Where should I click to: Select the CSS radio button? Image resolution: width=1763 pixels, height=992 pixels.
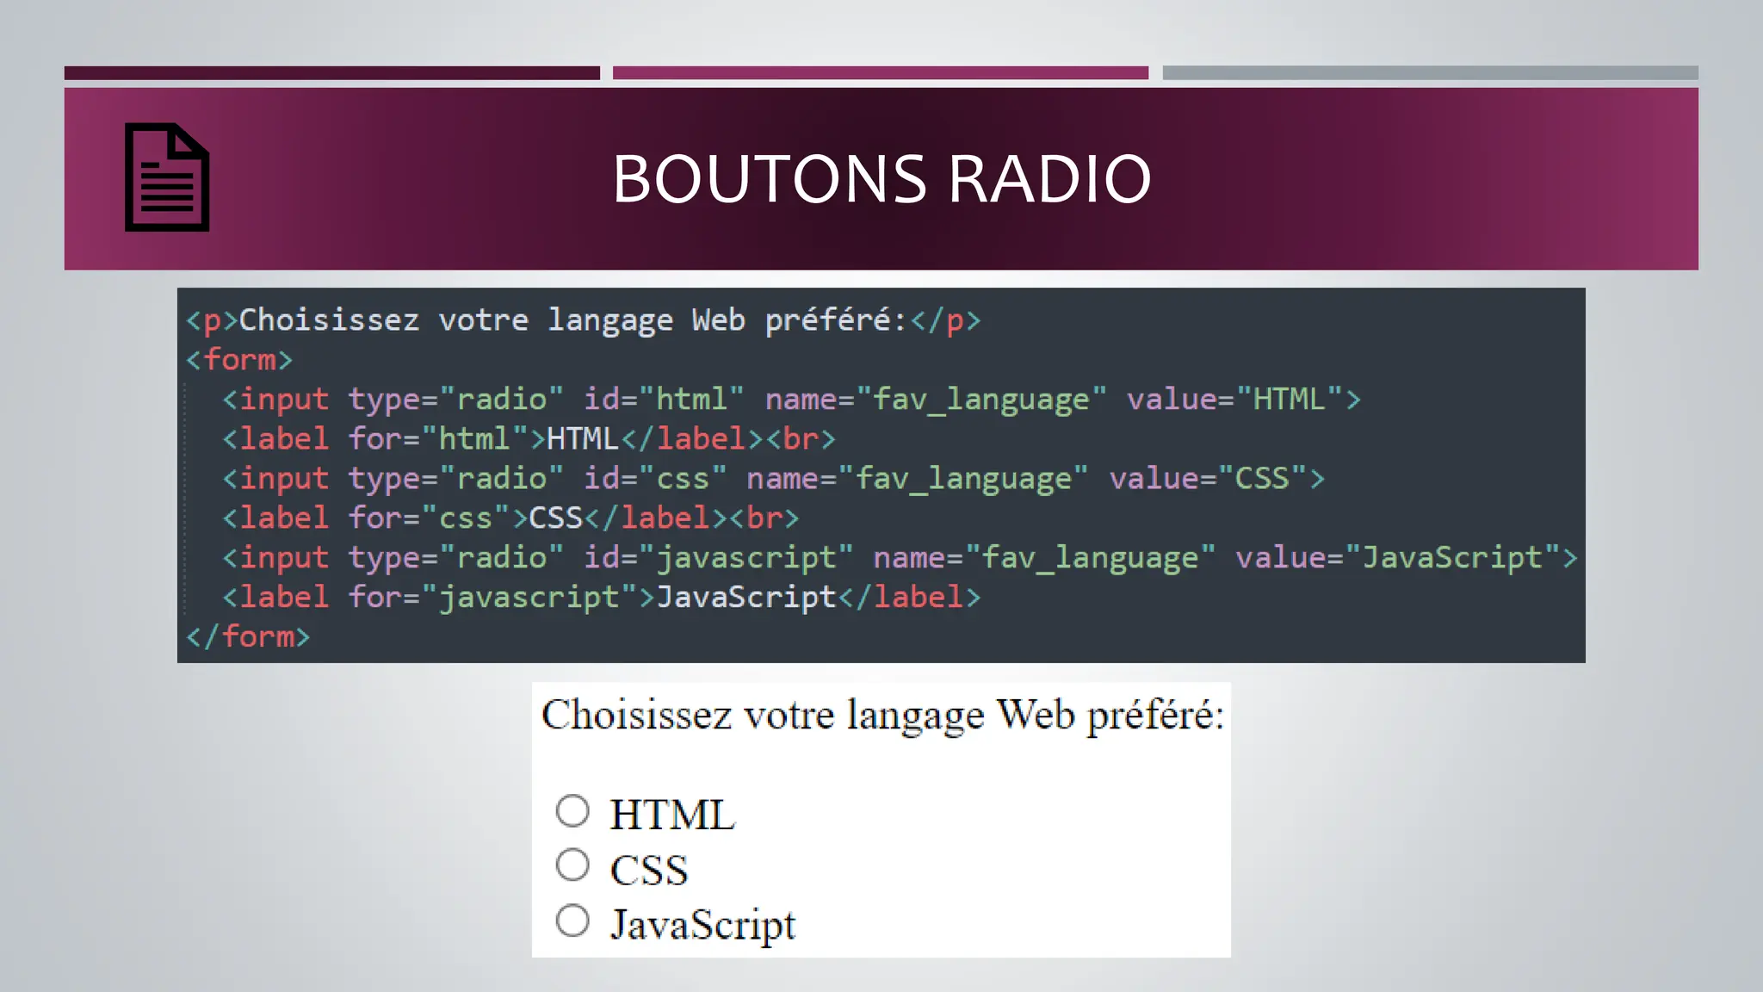[x=572, y=865]
